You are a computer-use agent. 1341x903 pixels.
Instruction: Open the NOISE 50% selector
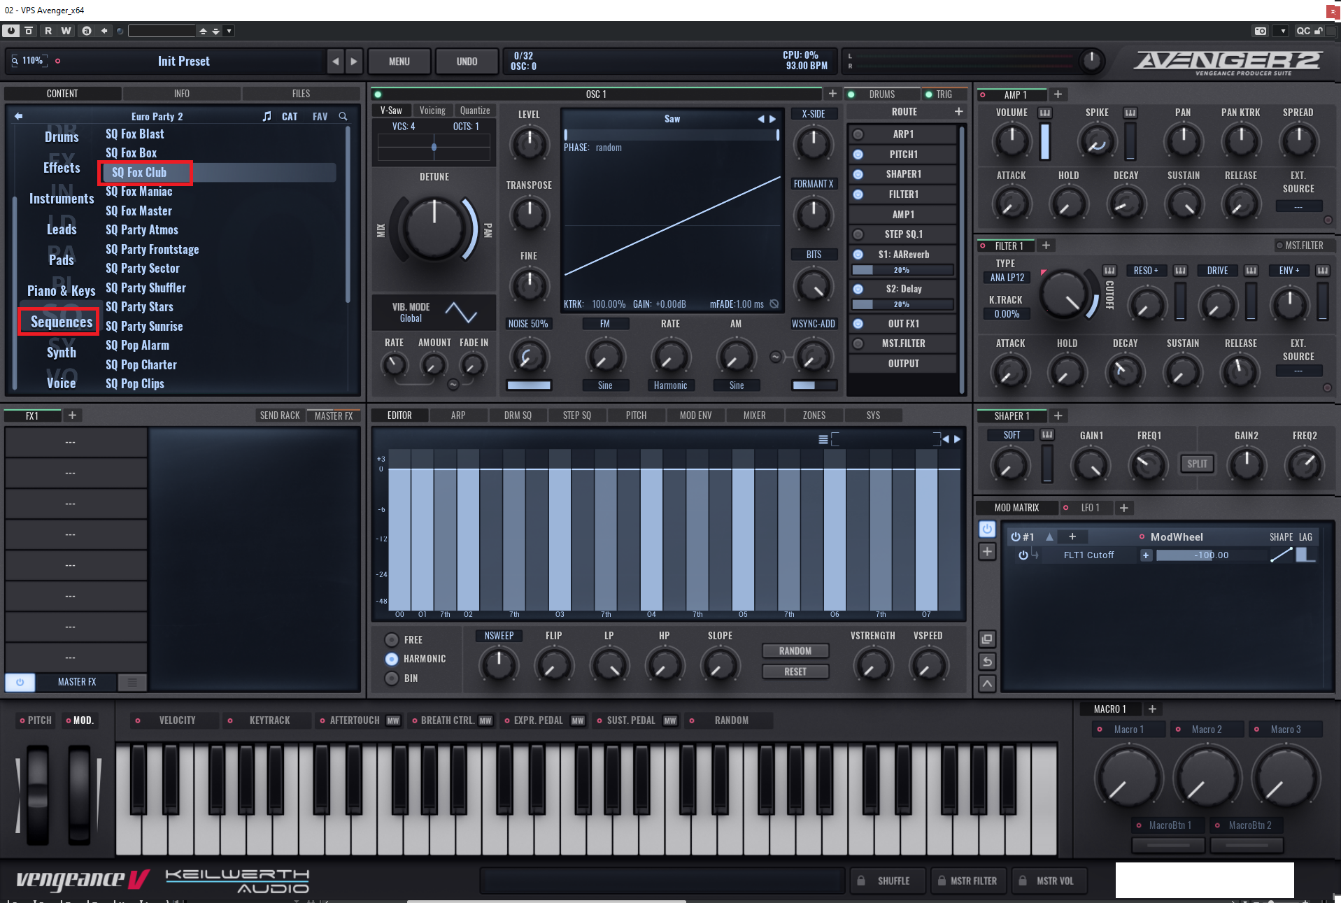point(528,324)
